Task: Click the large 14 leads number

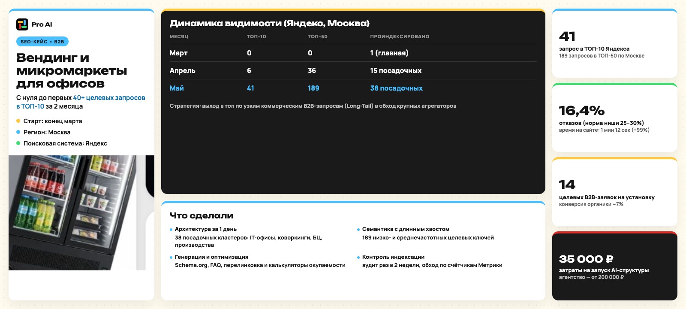Action: [567, 185]
